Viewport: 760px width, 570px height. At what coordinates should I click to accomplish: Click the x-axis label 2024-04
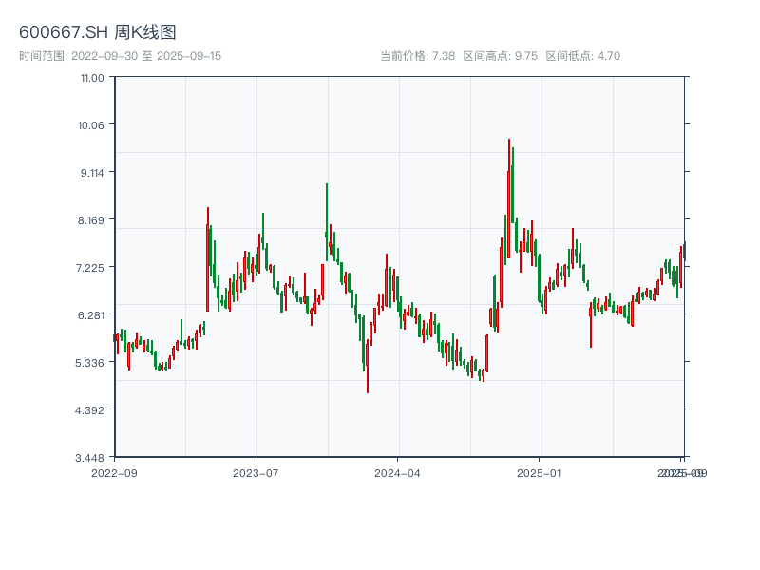397,473
